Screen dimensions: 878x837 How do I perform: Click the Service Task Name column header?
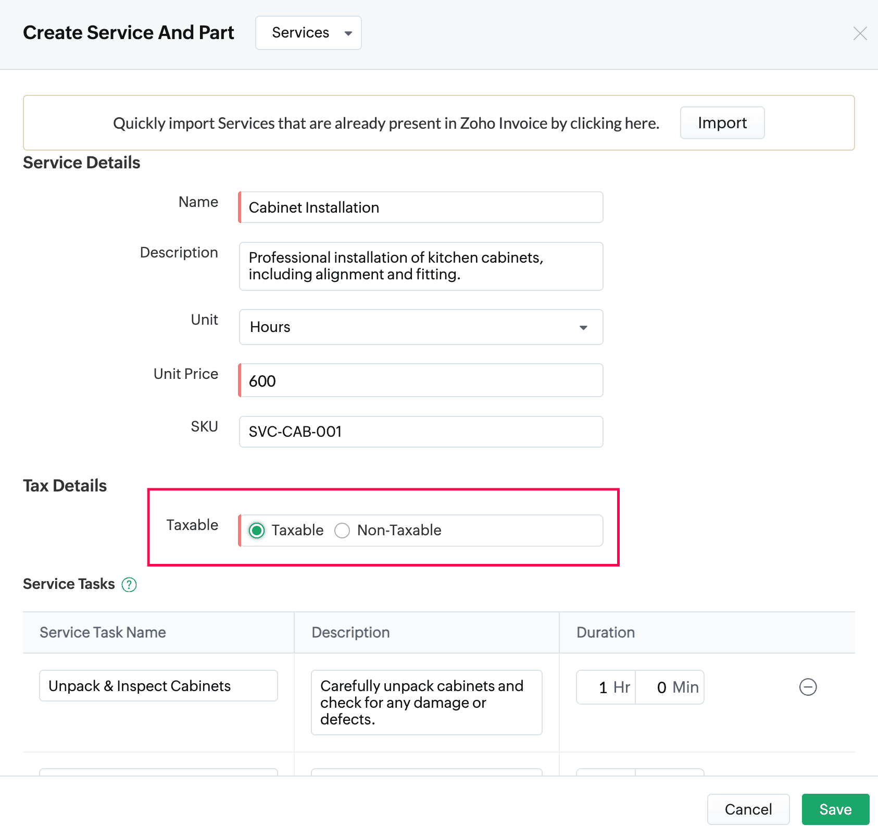tap(103, 632)
